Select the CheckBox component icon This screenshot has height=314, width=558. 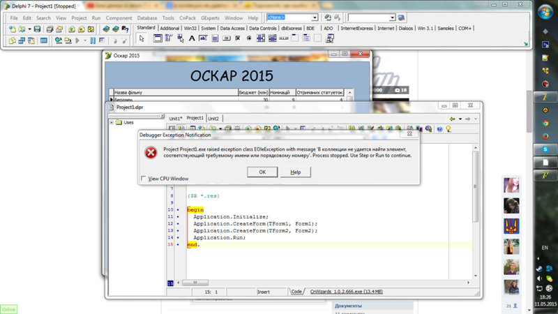click(238, 39)
